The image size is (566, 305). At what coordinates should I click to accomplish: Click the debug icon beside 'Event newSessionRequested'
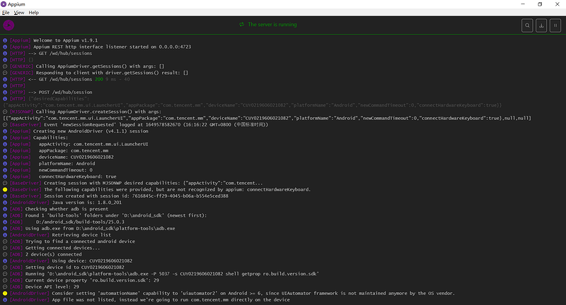coord(5,124)
